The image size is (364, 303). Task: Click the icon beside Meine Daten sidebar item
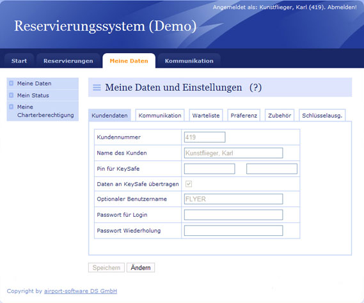click(11, 83)
